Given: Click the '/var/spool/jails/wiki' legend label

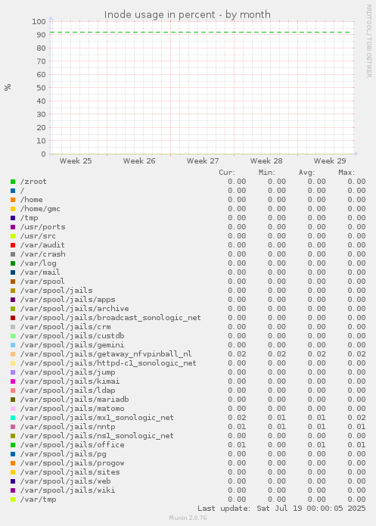Looking at the screenshot, I should [67, 490].
